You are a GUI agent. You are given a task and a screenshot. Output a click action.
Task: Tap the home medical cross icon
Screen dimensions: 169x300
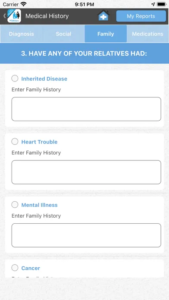[103, 16]
